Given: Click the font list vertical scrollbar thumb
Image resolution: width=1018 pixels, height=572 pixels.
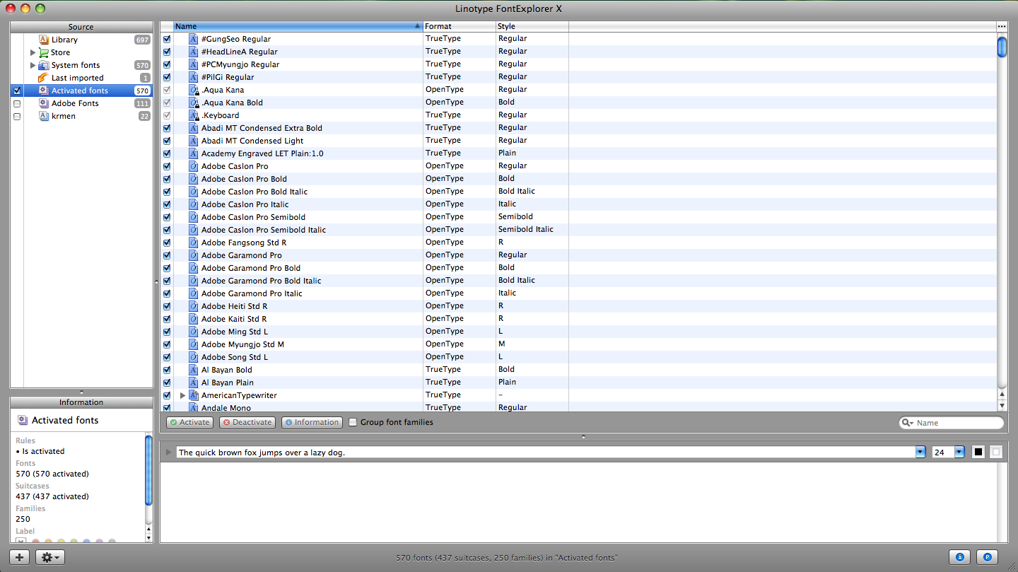Looking at the screenshot, I should tap(1002, 47).
